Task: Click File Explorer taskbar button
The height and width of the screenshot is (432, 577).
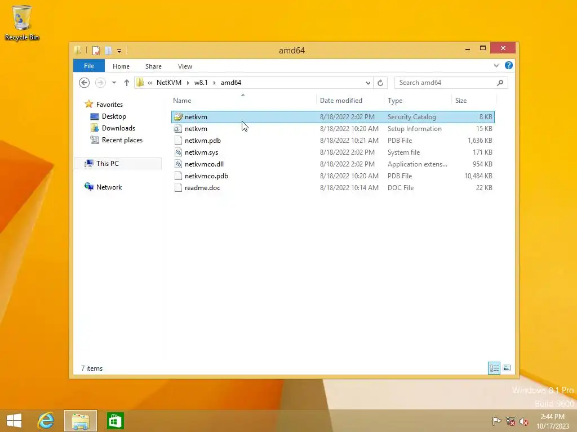Action: coord(81,421)
